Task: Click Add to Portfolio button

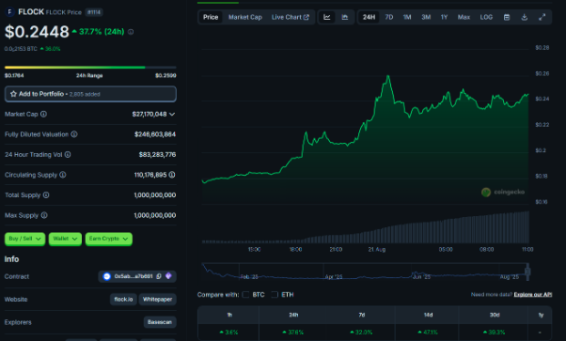Action: point(90,94)
